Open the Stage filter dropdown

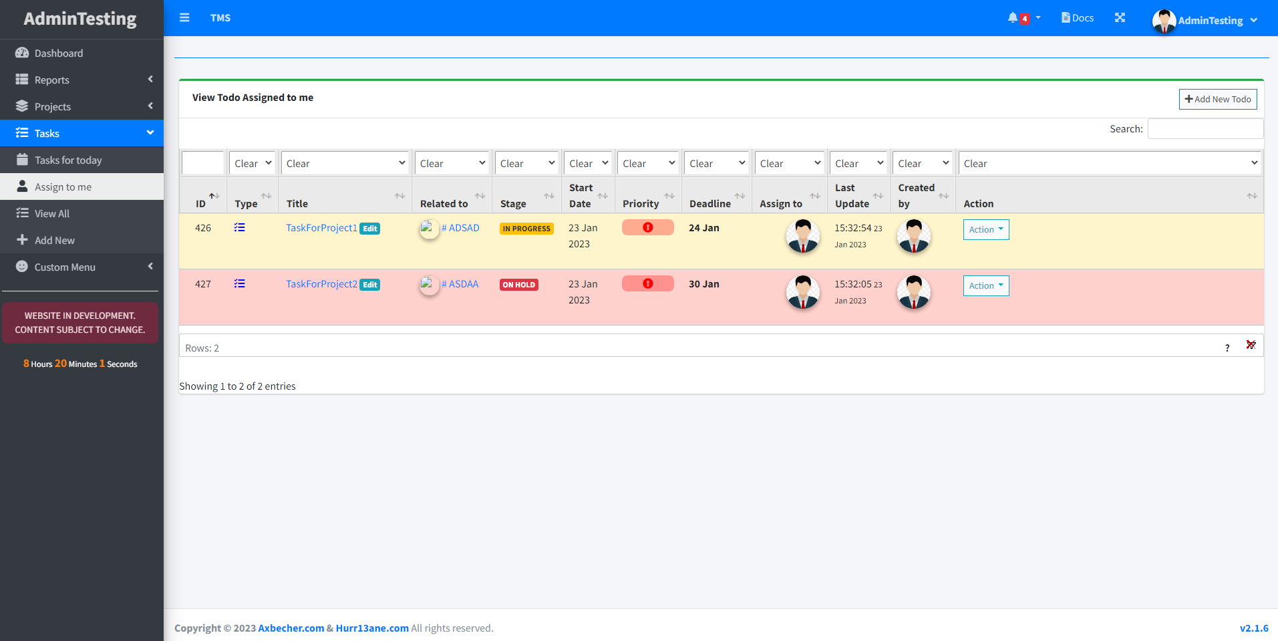pyautogui.click(x=526, y=163)
